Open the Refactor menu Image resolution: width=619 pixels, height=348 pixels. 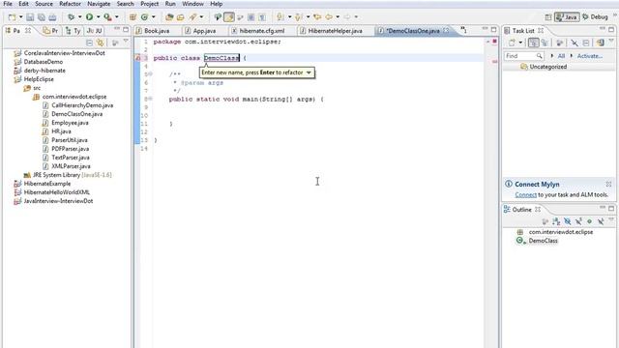point(71,4)
